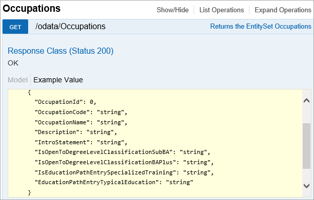
Task: Click the IntroStatement field in JSON
Action: 81,142
